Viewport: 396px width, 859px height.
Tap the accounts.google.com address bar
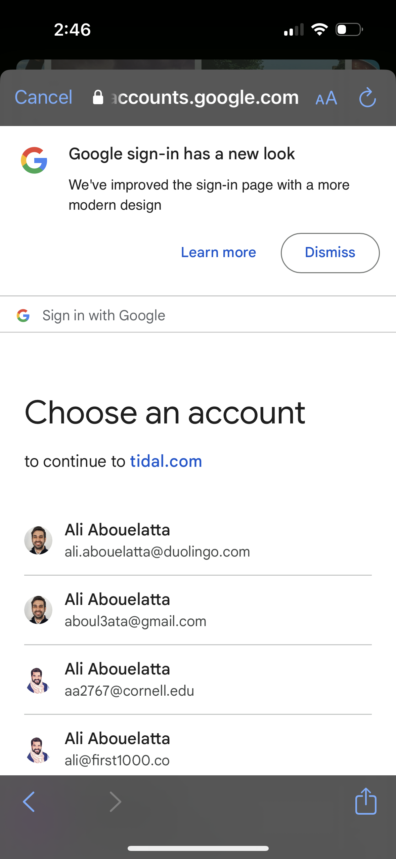click(205, 98)
